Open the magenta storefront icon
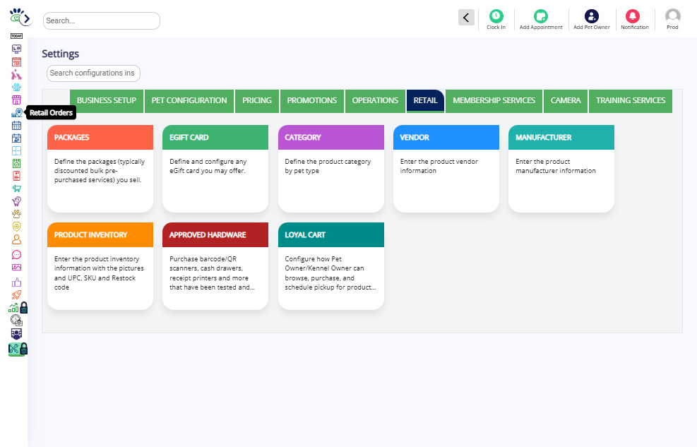 pos(16,100)
